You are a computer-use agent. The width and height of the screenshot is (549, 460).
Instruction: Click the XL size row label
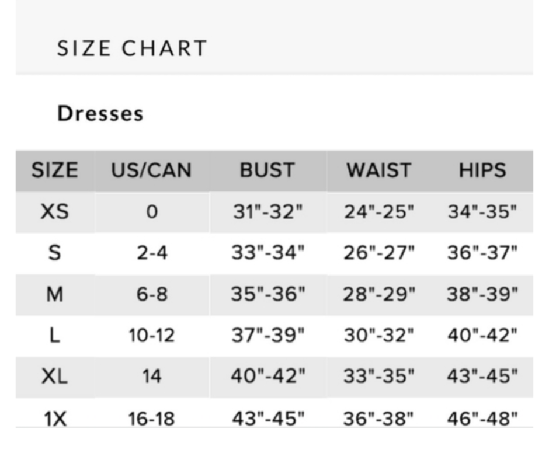tap(54, 377)
